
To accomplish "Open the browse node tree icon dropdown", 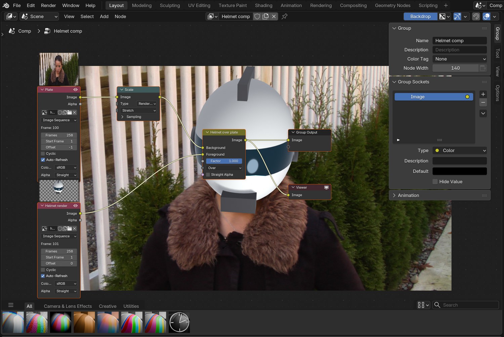I will click(x=212, y=16).
